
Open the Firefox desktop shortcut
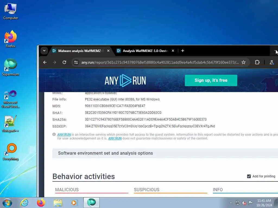[11, 39]
